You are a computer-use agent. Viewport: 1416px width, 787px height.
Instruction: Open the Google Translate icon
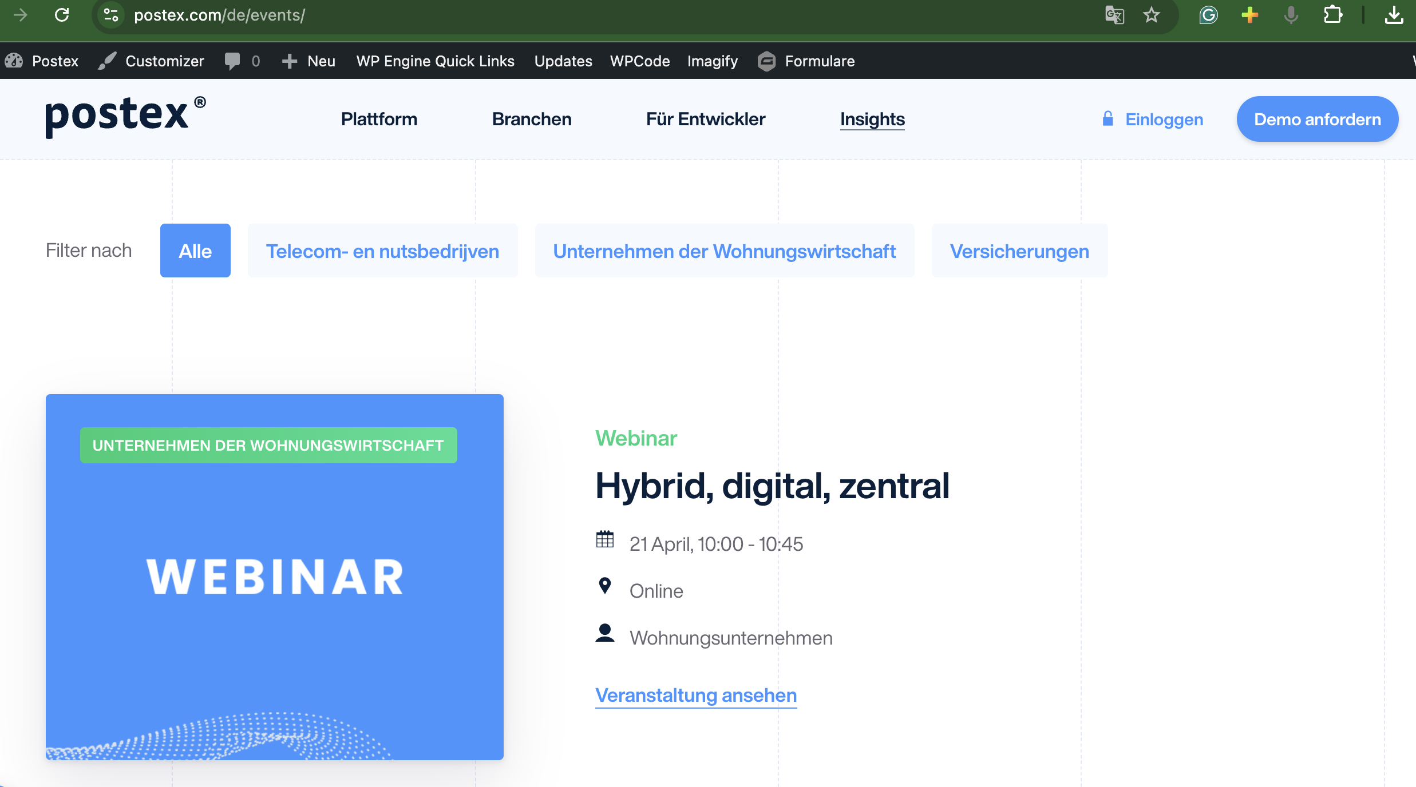click(x=1114, y=15)
